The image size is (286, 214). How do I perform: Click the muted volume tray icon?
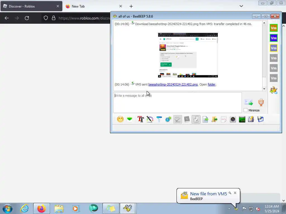258,209
